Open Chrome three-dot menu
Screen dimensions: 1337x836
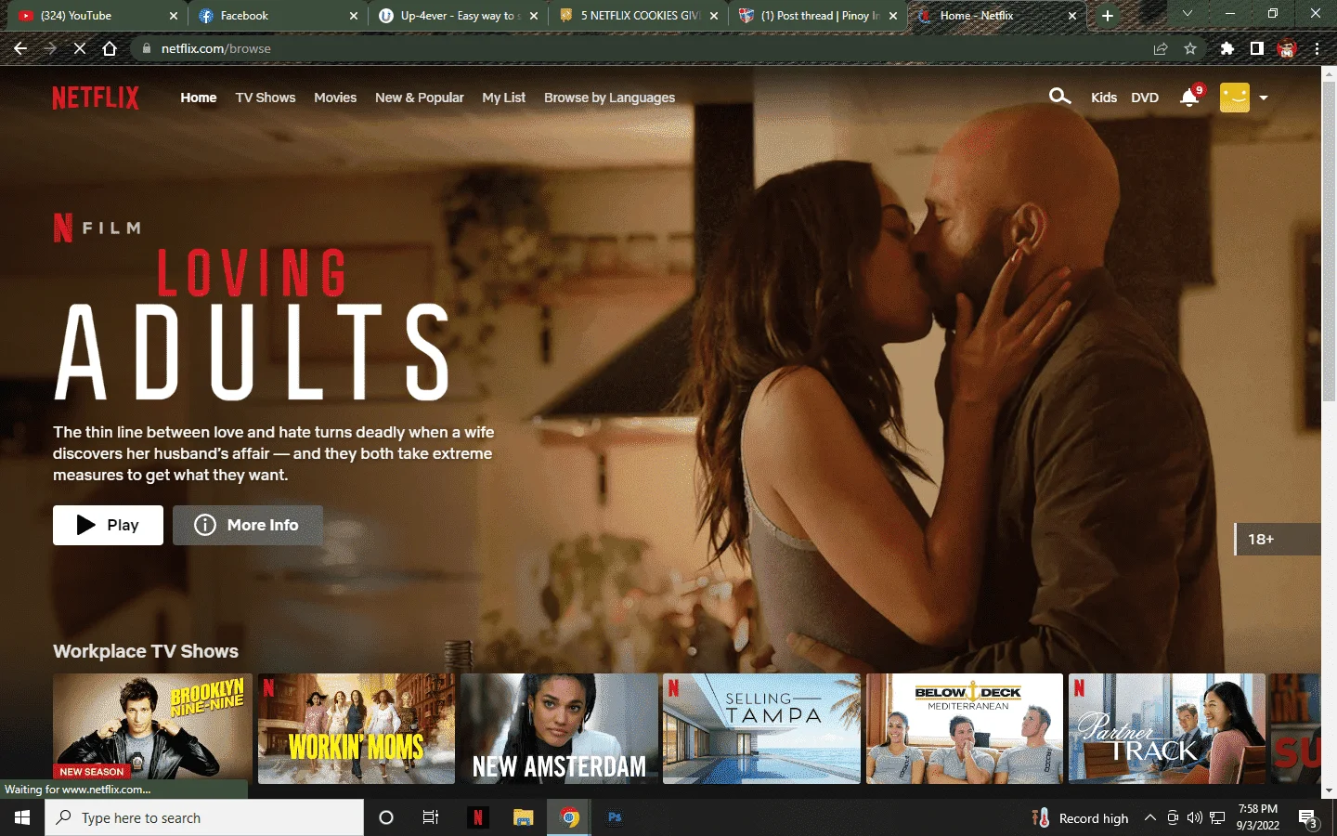(1317, 48)
